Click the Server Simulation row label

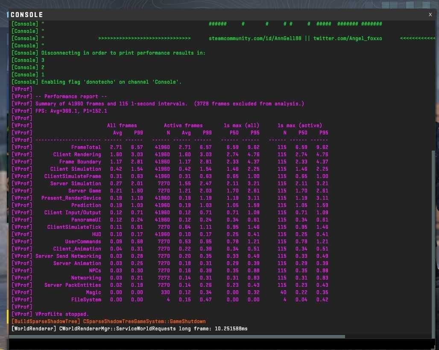[76, 184]
